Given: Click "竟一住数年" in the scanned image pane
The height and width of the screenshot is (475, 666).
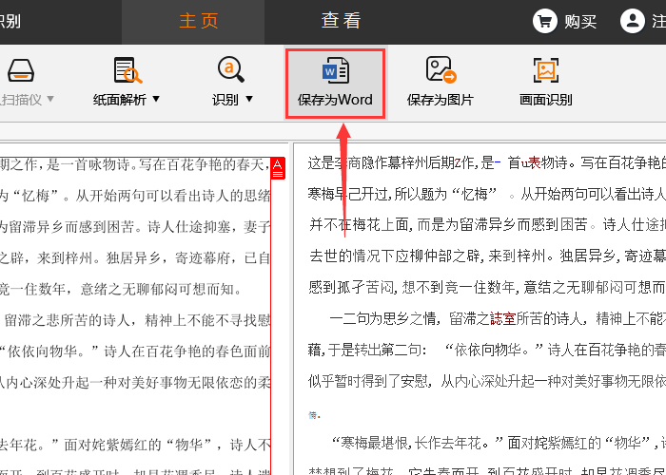Looking at the screenshot, I should point(32,289).
